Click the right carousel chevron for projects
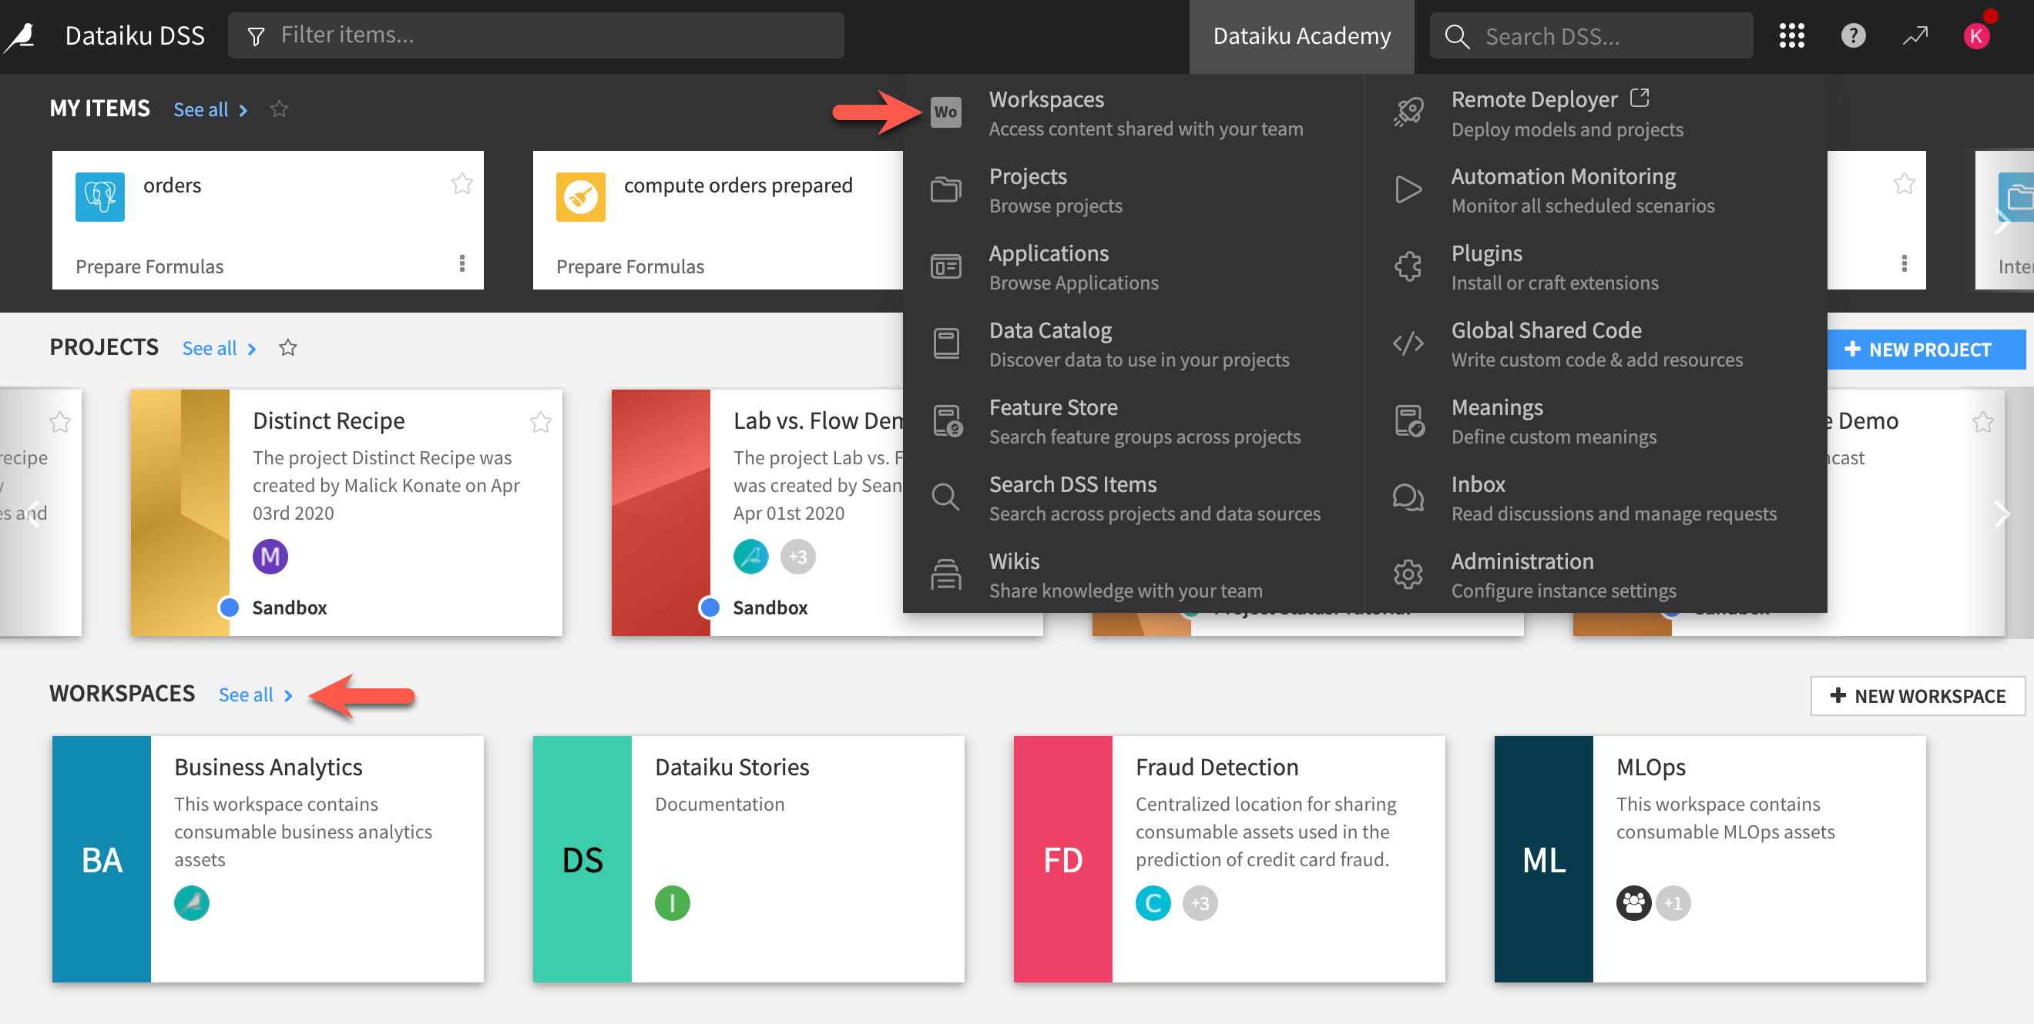The height and width of the screenshot is (1024, 2034). tap(2003, 514)
